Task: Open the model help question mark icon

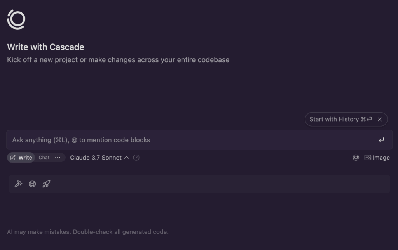Action: 136,158
